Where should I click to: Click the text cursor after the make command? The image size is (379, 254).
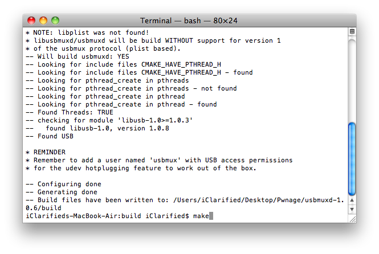tap(211, 216)
